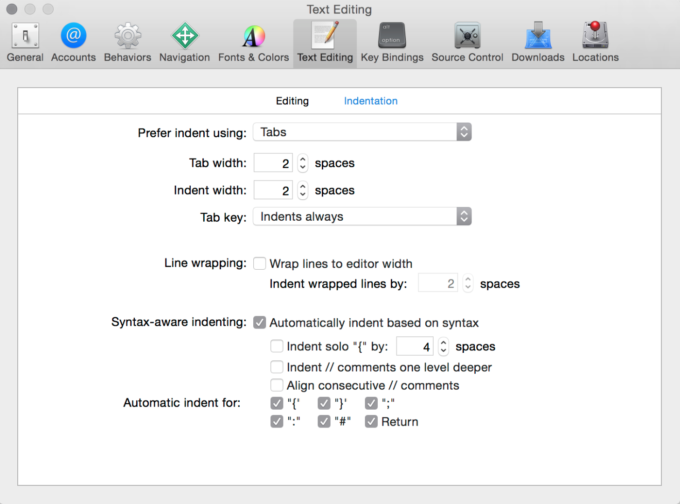Click the Fonts & Colors toolbar label
This screenshot has height=504, width=680.
click(254, 57)
